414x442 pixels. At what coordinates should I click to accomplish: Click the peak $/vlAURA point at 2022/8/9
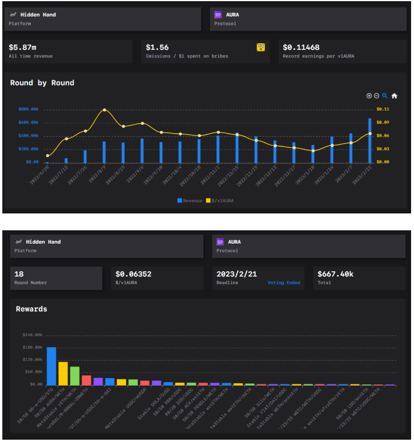[x=105, y=110]
